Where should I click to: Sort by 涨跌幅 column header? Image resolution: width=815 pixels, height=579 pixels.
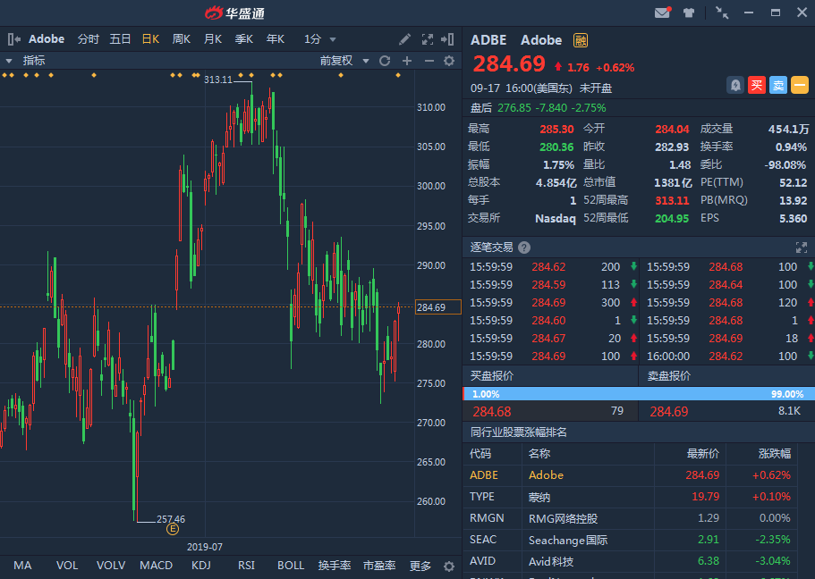[775, 454]
